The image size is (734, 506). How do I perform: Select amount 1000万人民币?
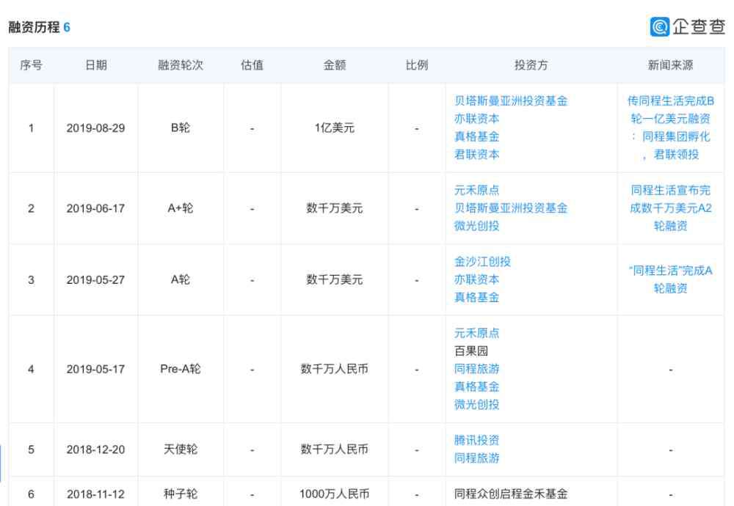coord(335,494)
